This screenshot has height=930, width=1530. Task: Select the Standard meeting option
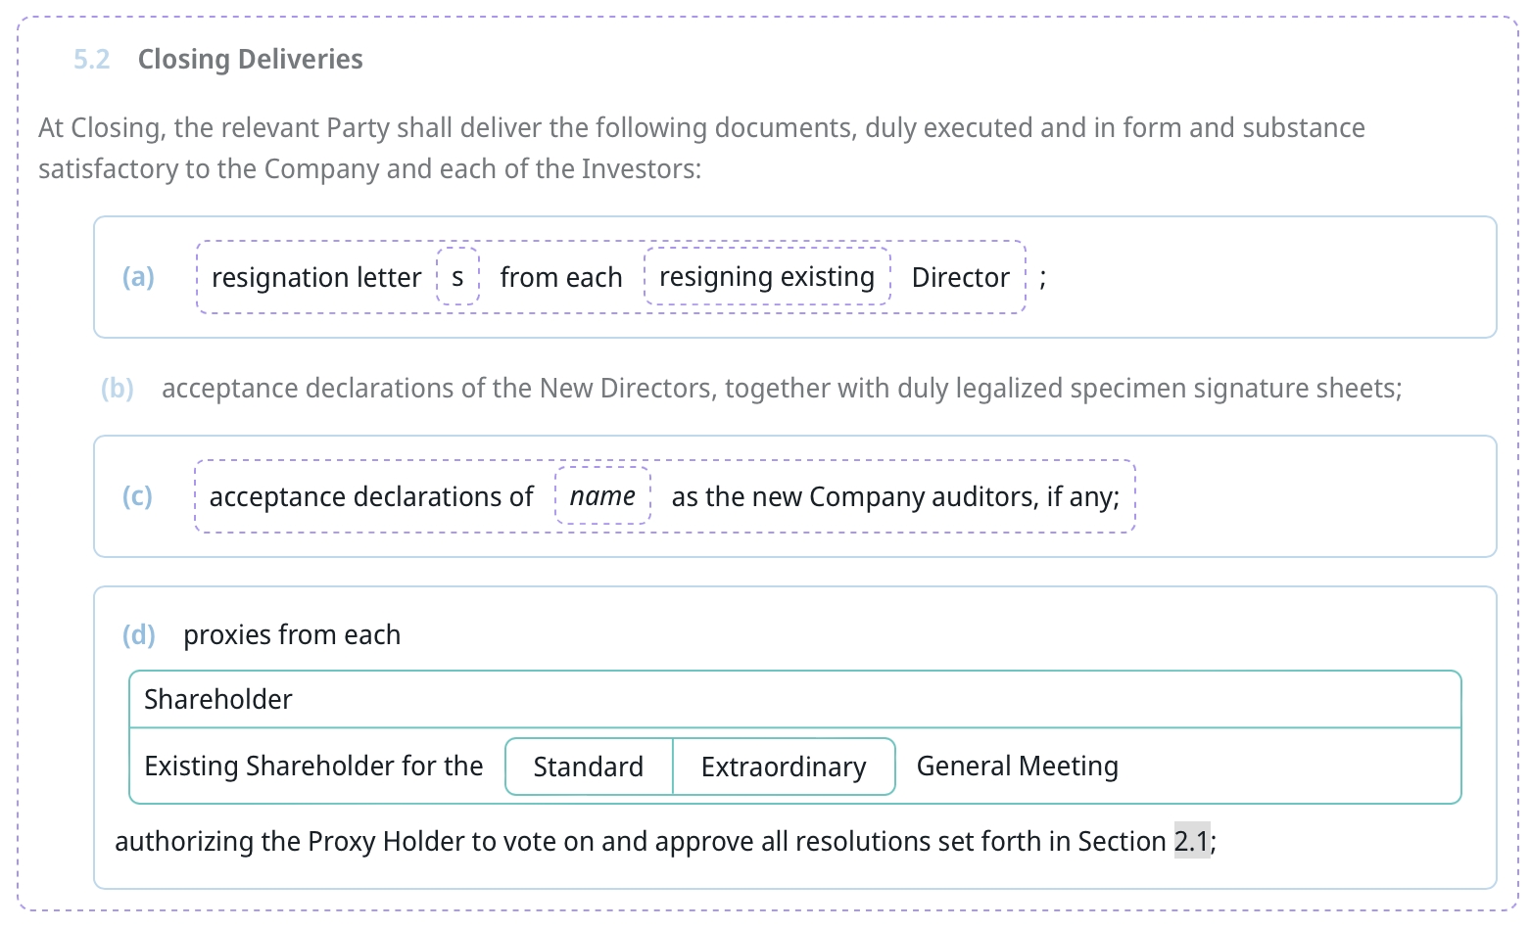(x=589, y=767)
